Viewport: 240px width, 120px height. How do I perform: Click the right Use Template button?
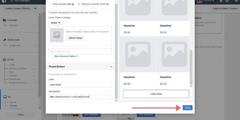point(146,115)
